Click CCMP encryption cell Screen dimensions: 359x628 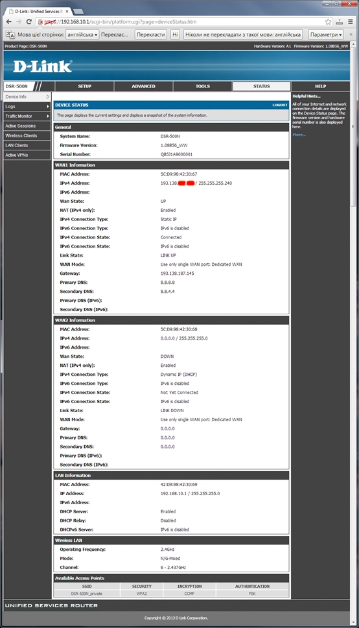coord(189,594)
